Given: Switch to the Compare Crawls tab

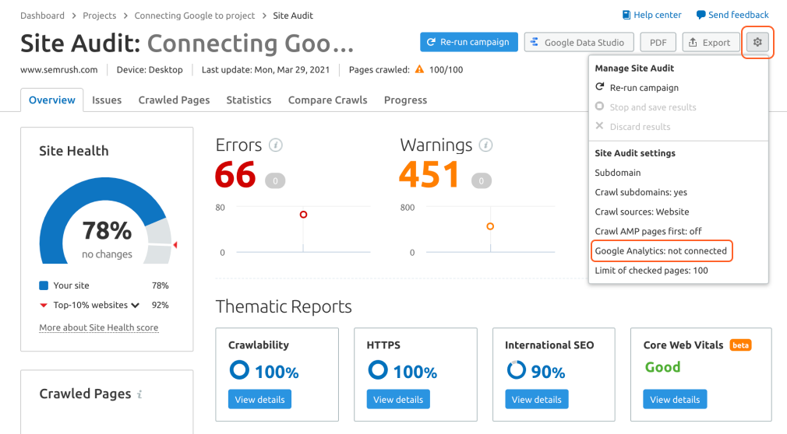Looking at the screenshot, I should [x=327, y=100].
